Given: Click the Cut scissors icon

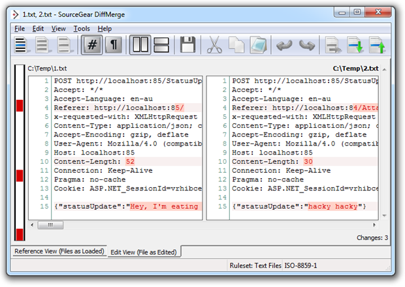Looking at the screenshot, I should click(x=214, y=45).
